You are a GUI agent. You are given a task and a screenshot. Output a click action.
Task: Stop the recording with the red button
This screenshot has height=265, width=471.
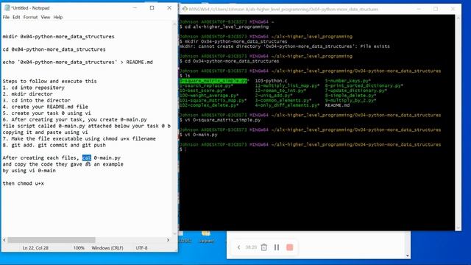click(289, 247)
